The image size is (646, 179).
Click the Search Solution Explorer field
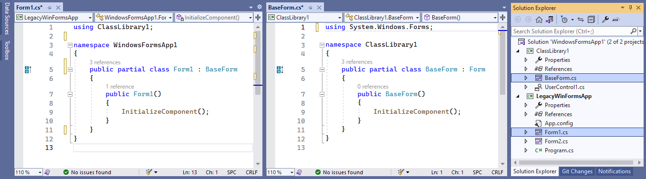574,31
